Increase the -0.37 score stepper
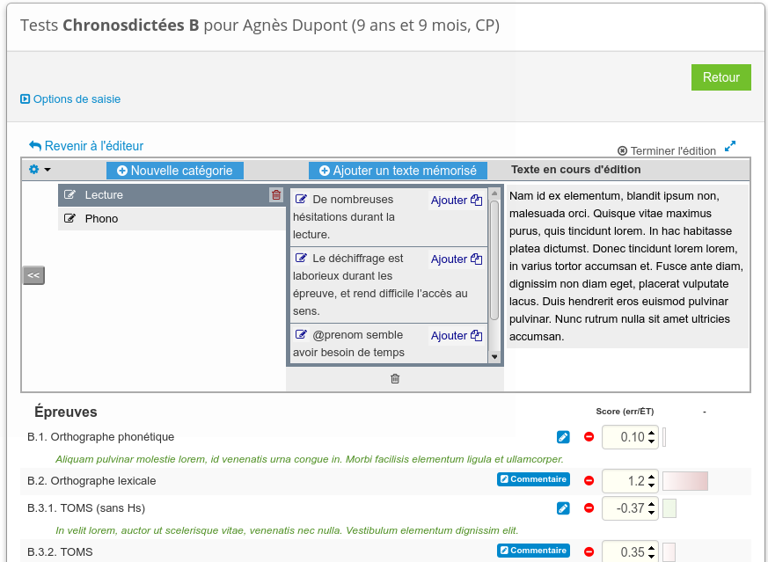This screenshot has width=768, height=562. point(651,504)
